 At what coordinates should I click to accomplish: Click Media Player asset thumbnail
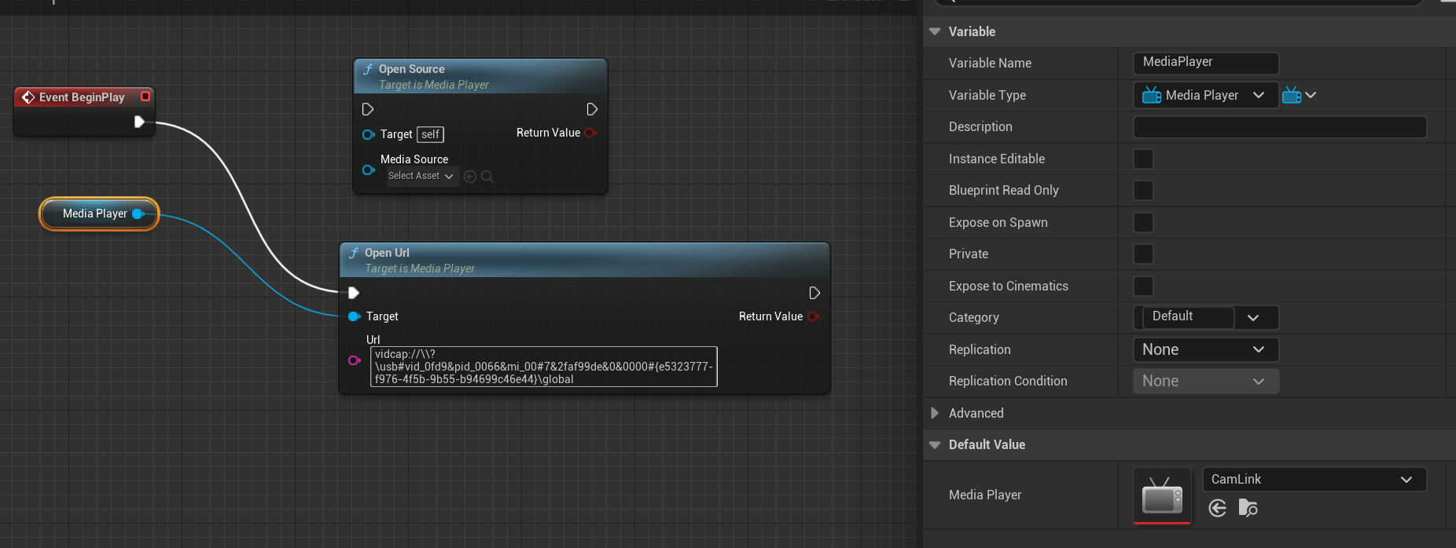coord(1162,495)
